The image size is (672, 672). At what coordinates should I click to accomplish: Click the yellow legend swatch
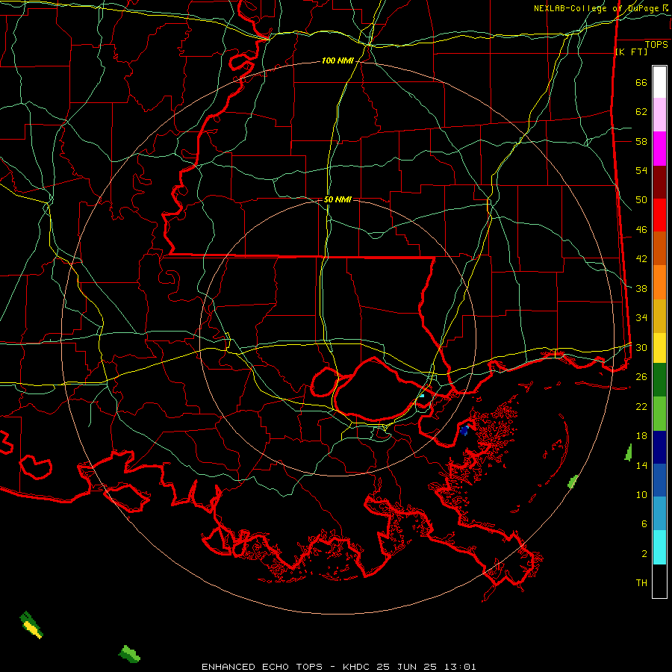[659, 348]
